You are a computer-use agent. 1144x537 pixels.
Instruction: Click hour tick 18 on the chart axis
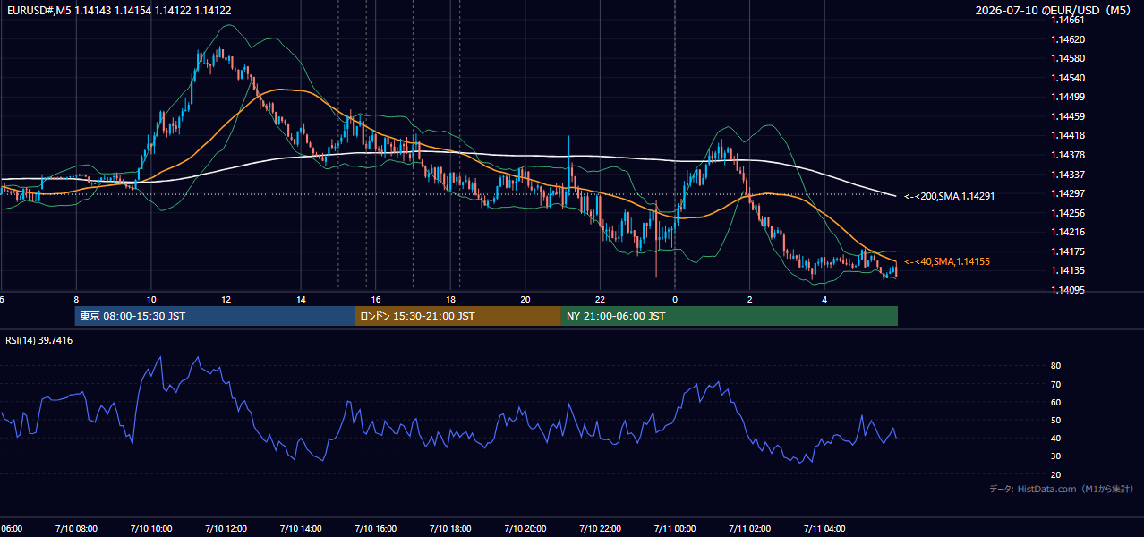pos(450,299)
